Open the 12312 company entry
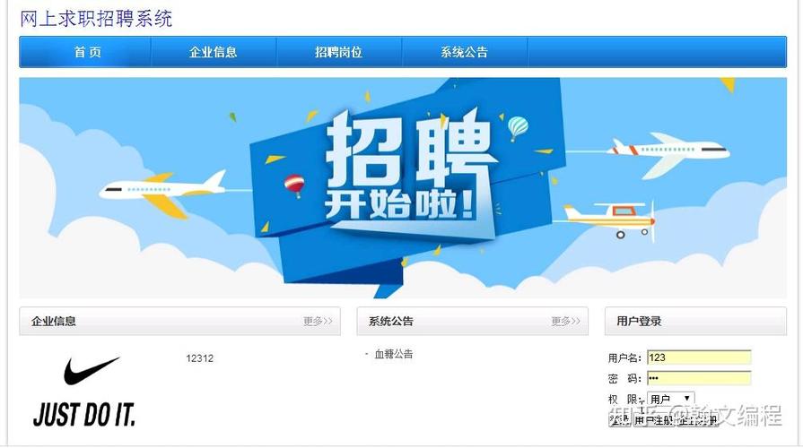 [x=199, y=358]
